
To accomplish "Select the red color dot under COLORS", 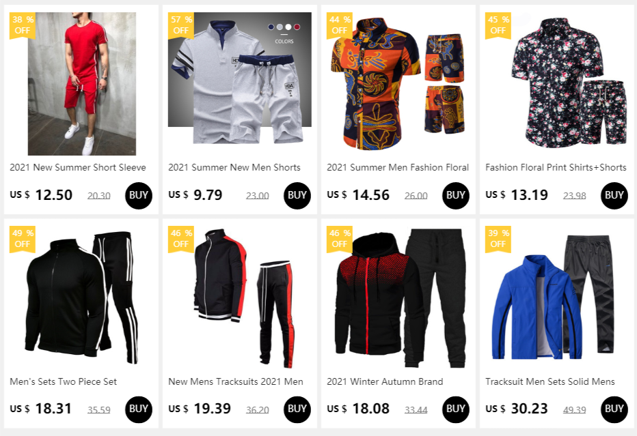I will tap(297, 27).
